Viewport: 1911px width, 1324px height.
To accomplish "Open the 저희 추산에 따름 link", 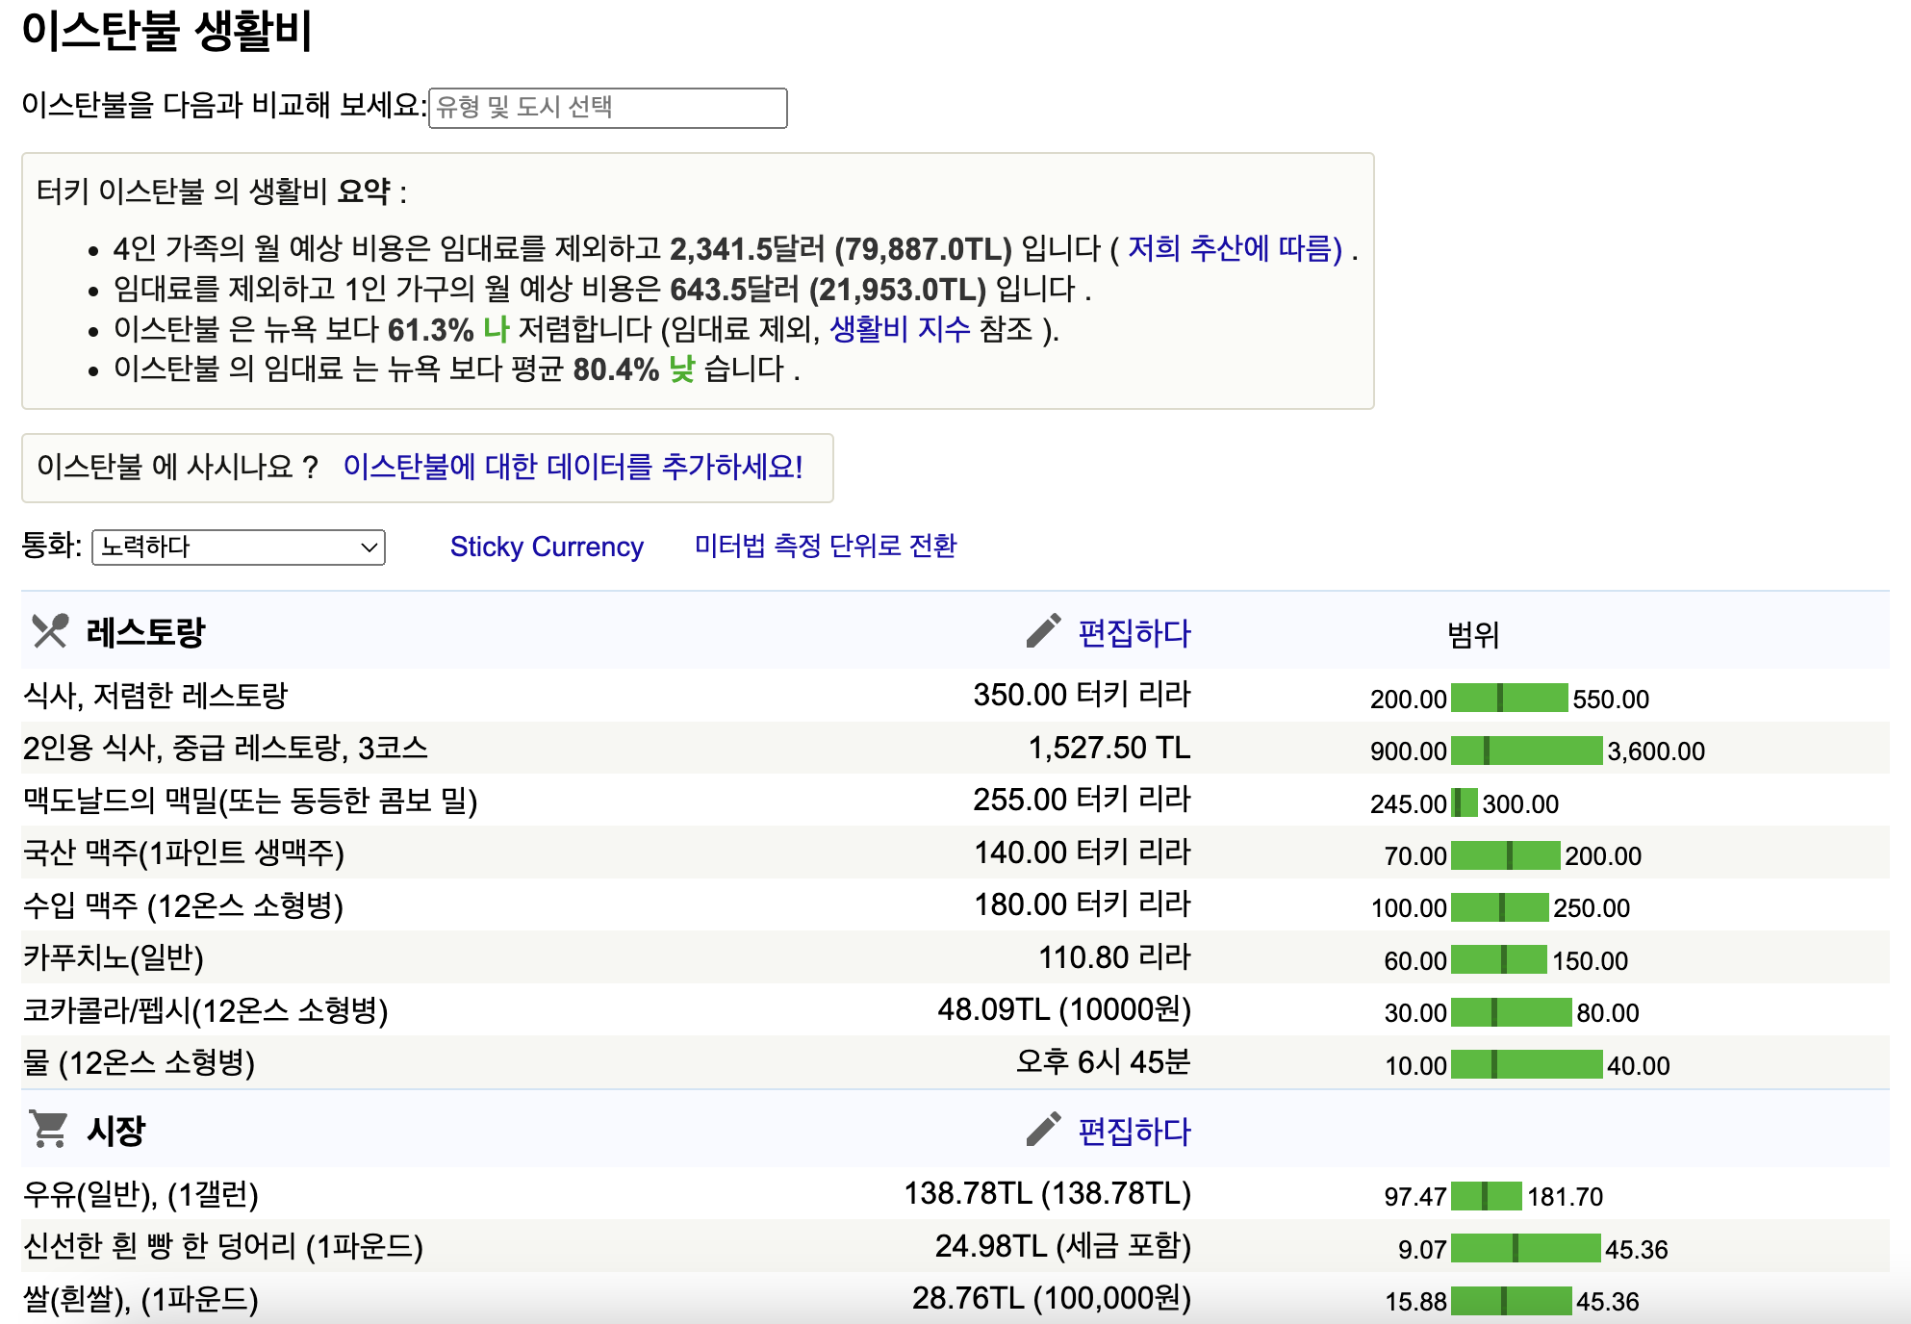I will (x=1235, y=249).
